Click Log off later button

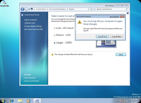pyautogui.click(x=116, y=36)
